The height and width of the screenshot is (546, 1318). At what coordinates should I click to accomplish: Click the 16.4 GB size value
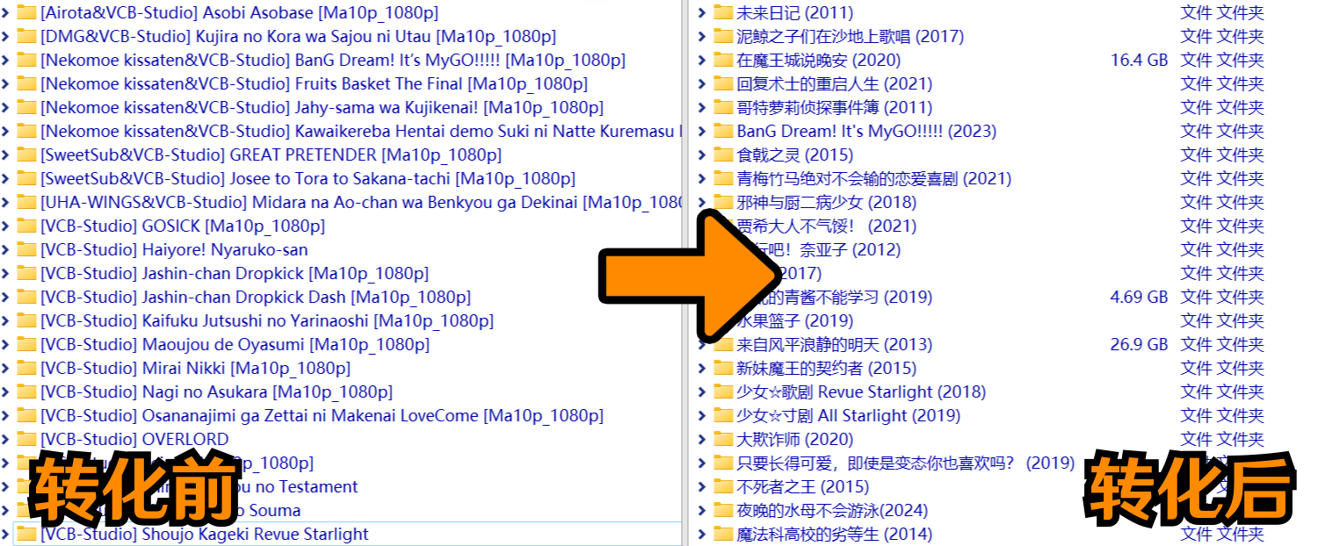(x=1140, y=61)
